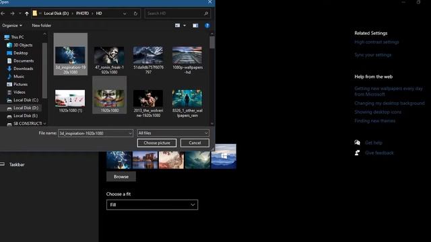
Task: Open the All files type dropdown
Action: point(173,133)
